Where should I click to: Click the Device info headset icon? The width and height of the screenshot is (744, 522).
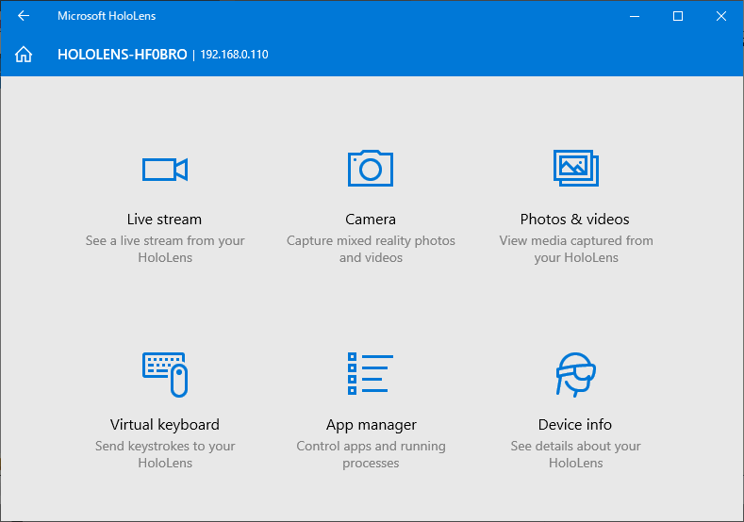575,374
